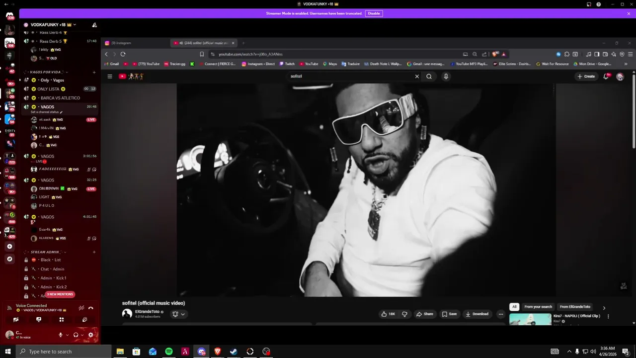Join the BARCA VS ATLETICO voice channel
The width and height of the screenshot is (636, 358).
[x=60, y=98]
